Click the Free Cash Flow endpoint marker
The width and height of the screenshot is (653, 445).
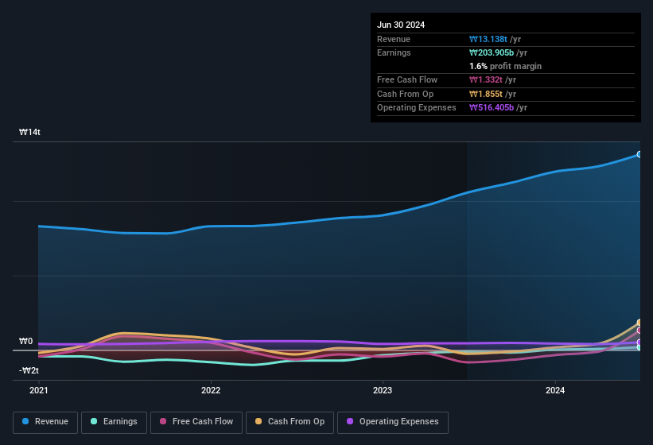click(x=639, y=331)
